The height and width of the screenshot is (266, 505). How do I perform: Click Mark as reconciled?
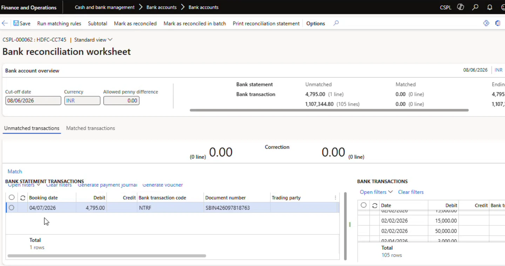135,23
